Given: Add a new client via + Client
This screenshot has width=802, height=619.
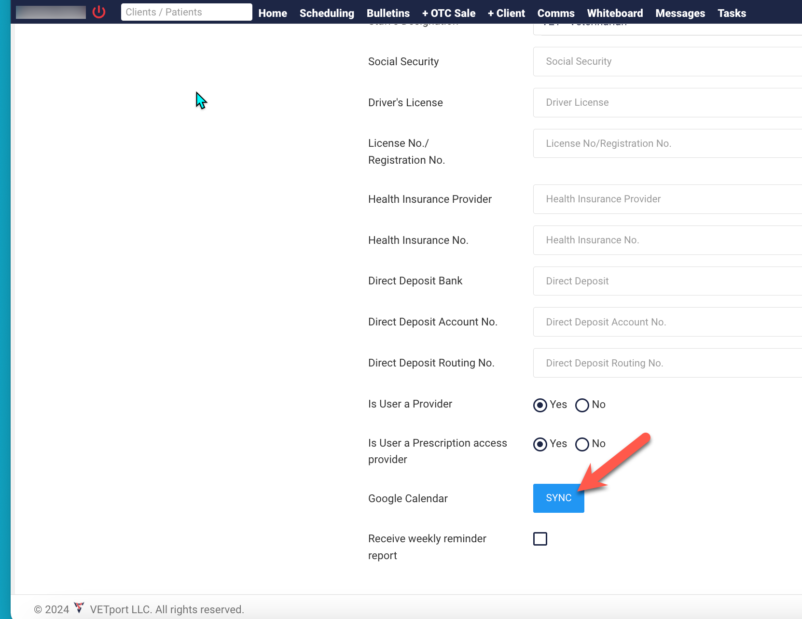Looking at the screenshot, I should pos(506,13).
